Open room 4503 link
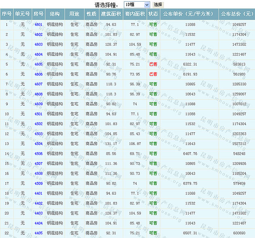The image size is (255, 238). (38, 134)
